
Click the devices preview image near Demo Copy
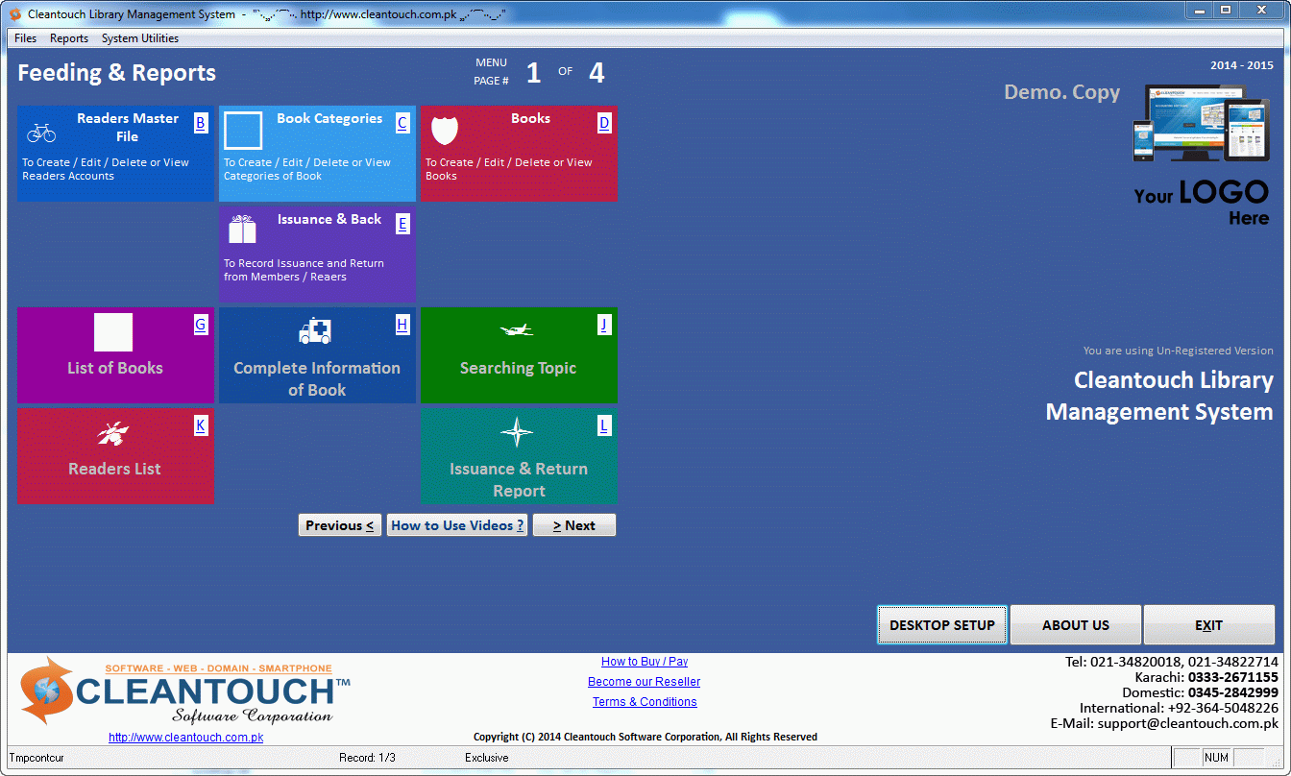click(x=1201, y=122)
